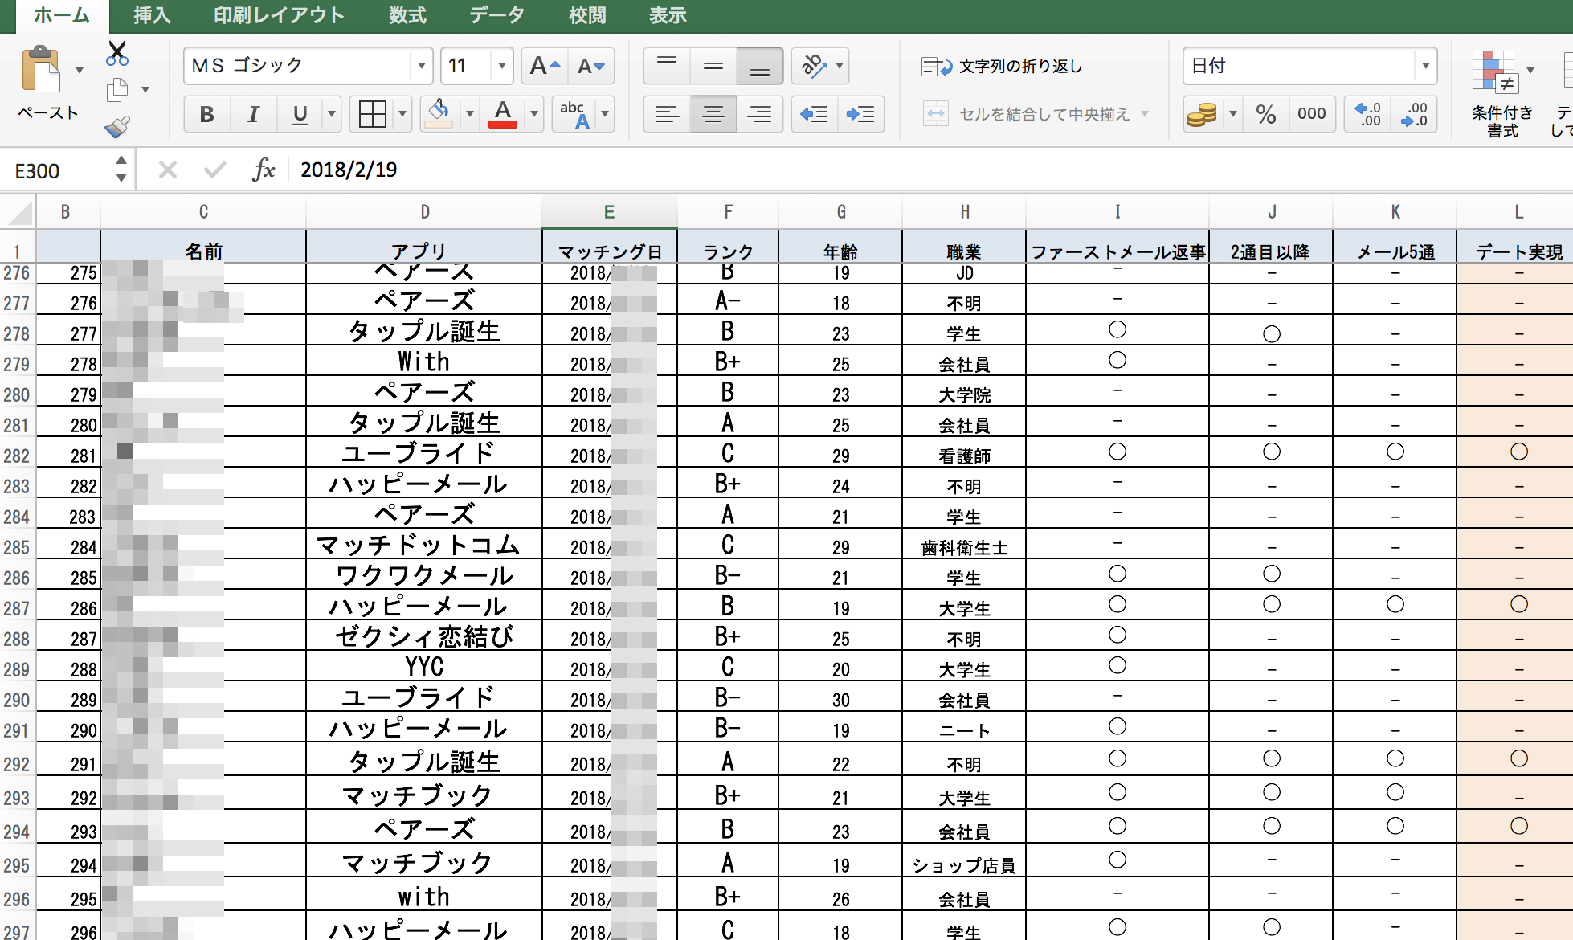Click the Paste clipboard icon
Screen dimensions: 1573x940
click(42, 71)
